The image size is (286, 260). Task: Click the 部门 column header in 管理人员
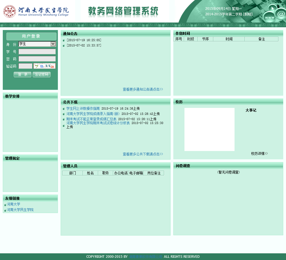73,173
